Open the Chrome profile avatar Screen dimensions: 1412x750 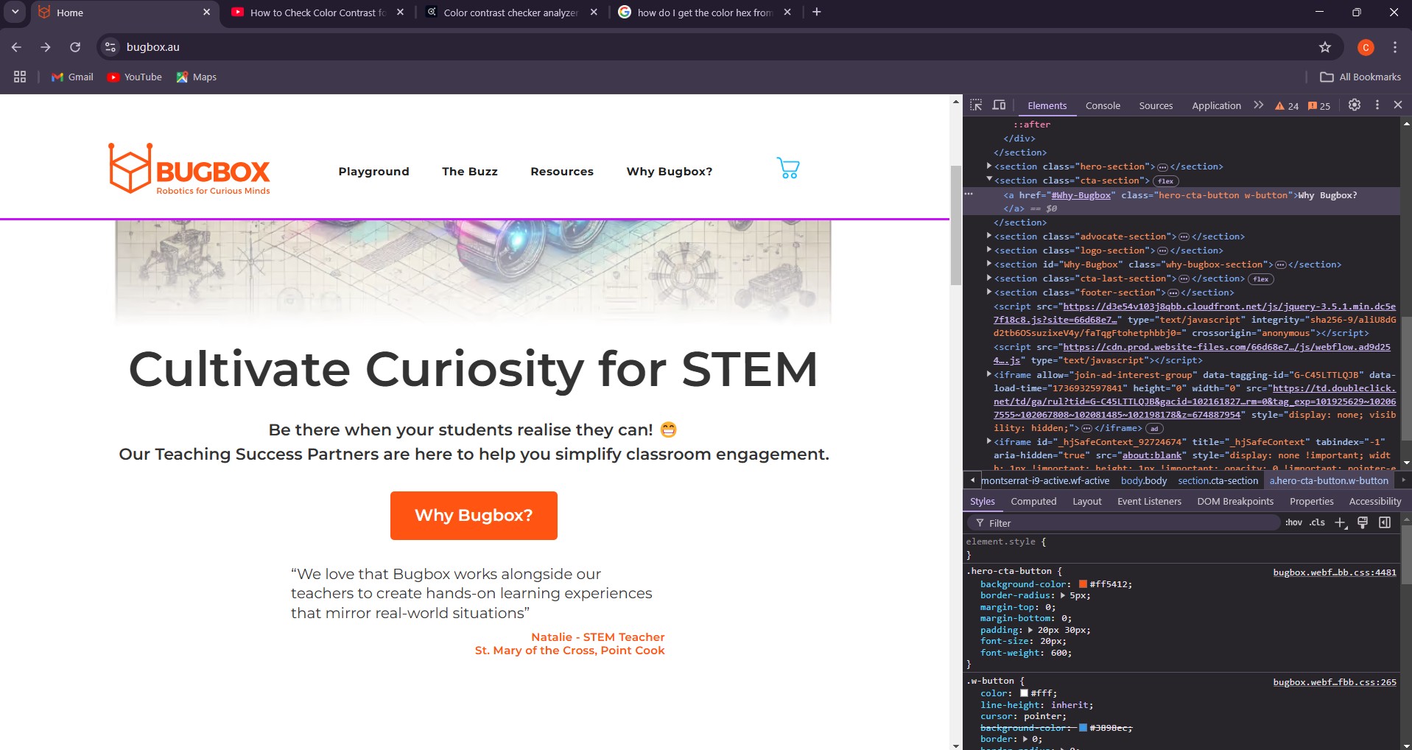tap(1366, 47)
